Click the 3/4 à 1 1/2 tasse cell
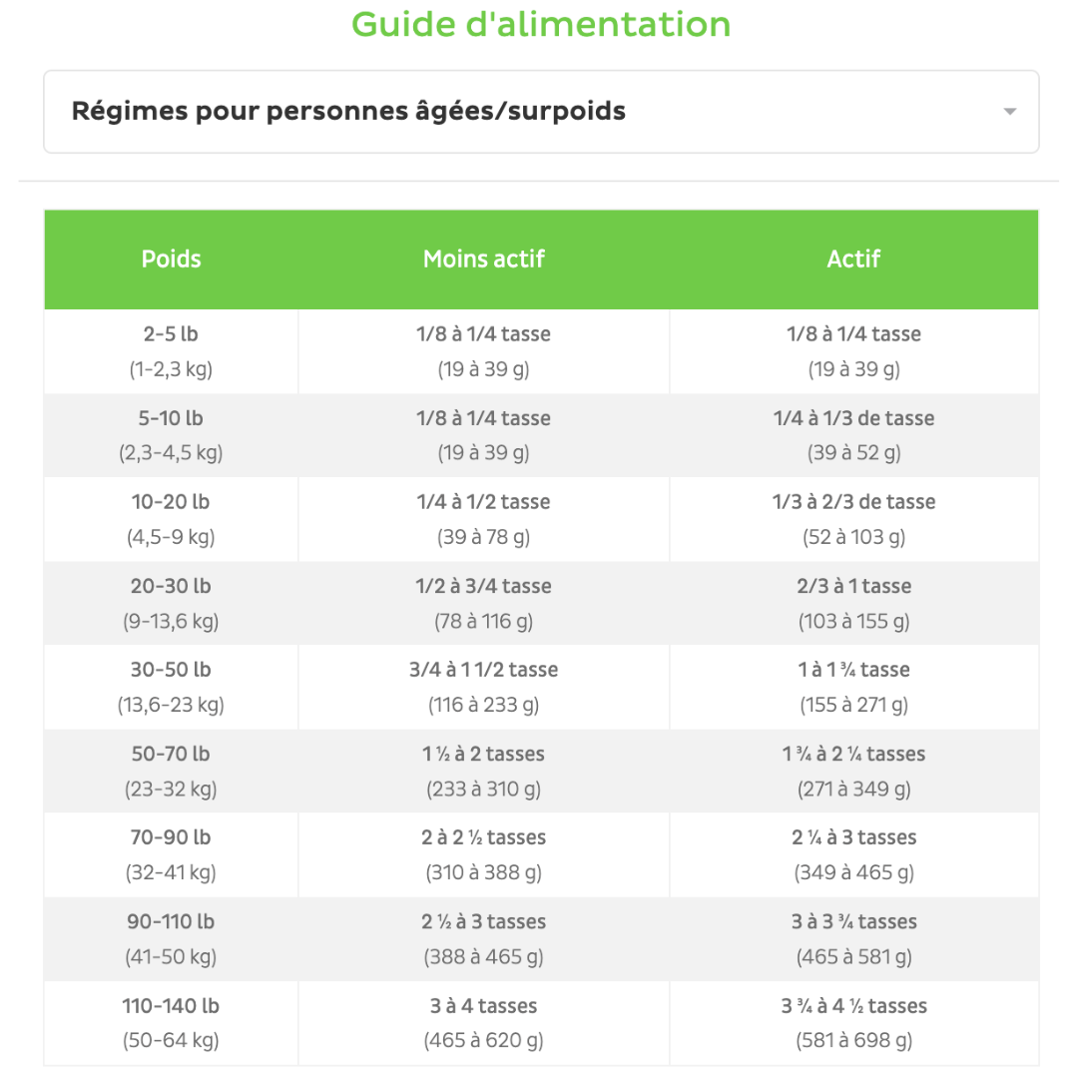Image resolution: width=1078 pixels, height=1078 pixels. pyautogui.click(x=484, y=687)
